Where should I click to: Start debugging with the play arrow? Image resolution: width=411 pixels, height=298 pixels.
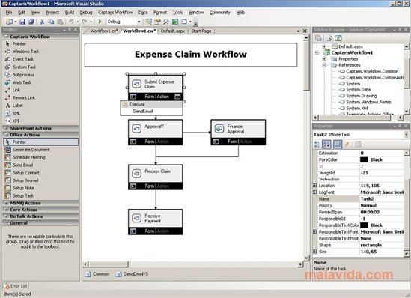coord(100,22)
